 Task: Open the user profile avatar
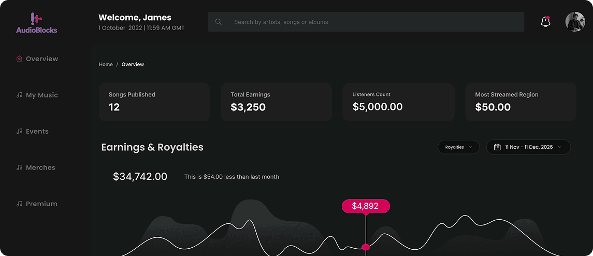(x=575, y=22)
